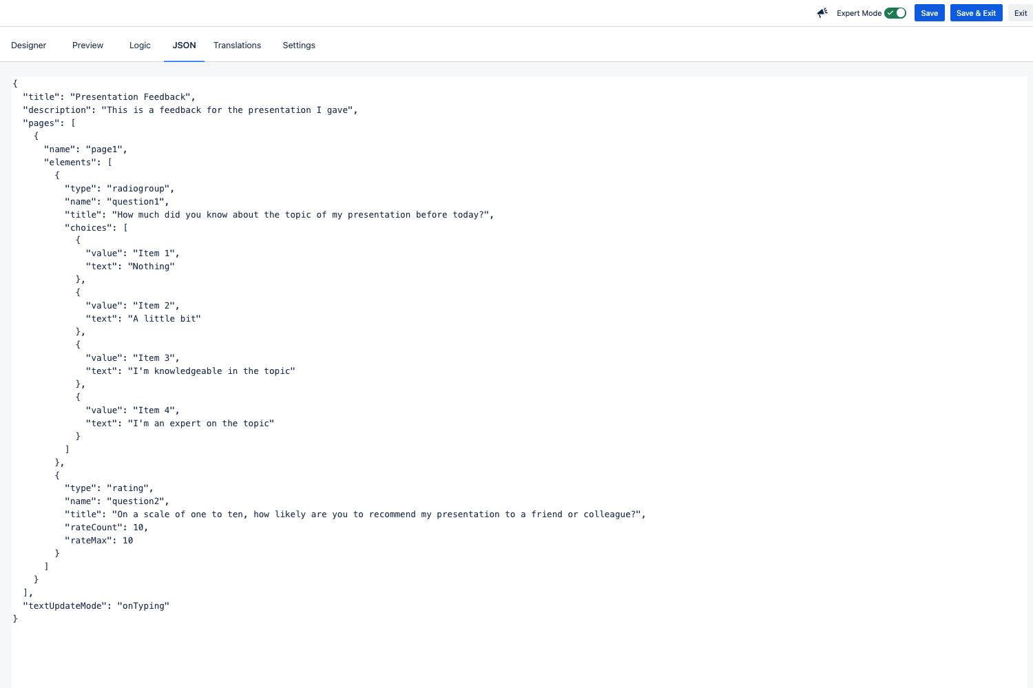The height and width of the screenshot is (688, 1033).
Task: Switch to the Designer tab
Action: (29, 45)
